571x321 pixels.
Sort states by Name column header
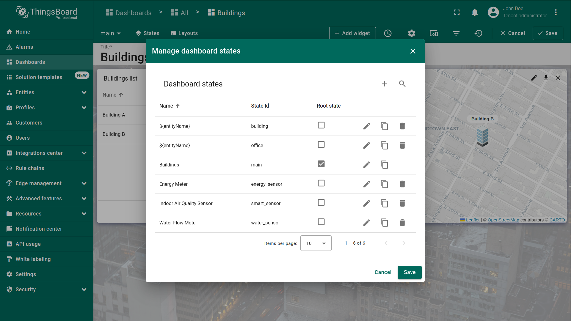pos(166,106)
